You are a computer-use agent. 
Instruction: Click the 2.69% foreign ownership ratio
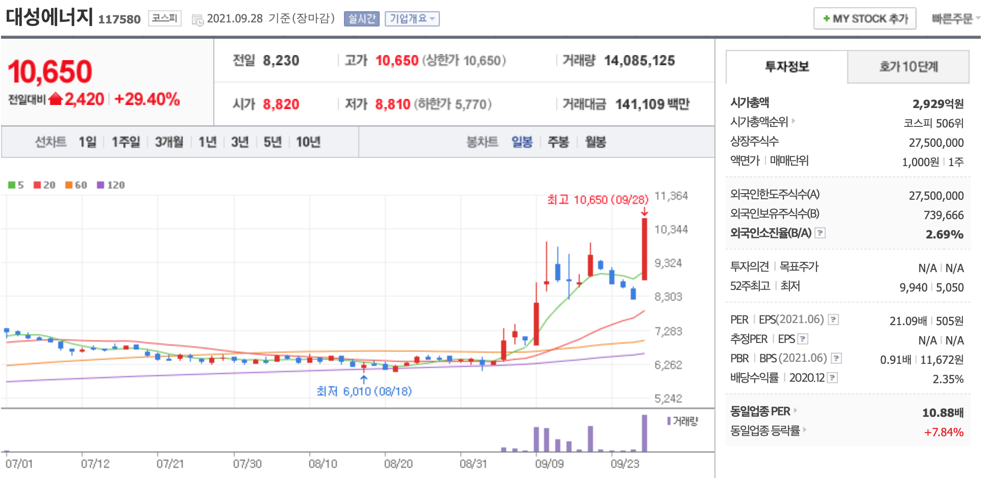click(945, 234)
